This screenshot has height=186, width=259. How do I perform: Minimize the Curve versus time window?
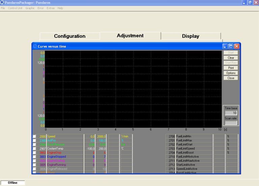point(225,46)
